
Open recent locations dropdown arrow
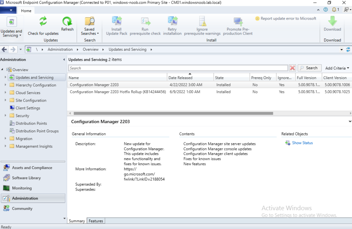pyautogui.click(x=20, y=49)
